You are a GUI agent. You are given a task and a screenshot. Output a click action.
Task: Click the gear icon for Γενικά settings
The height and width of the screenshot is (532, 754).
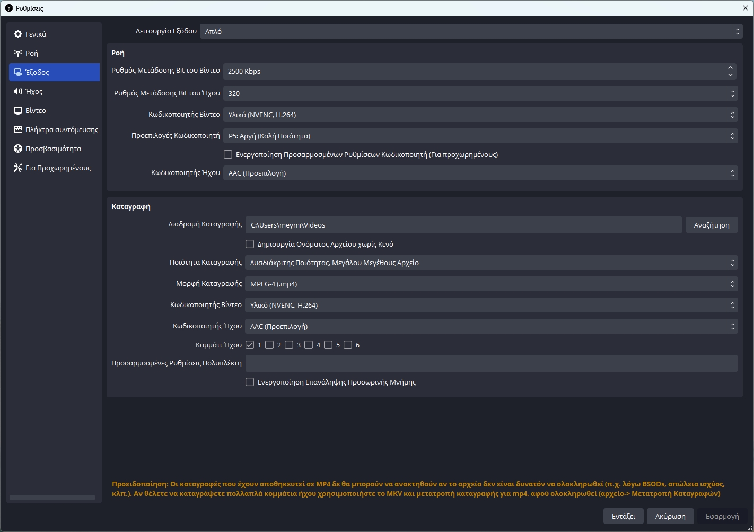pos(18,34)
